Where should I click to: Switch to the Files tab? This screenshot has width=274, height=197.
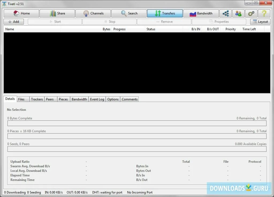click(23, 99)
